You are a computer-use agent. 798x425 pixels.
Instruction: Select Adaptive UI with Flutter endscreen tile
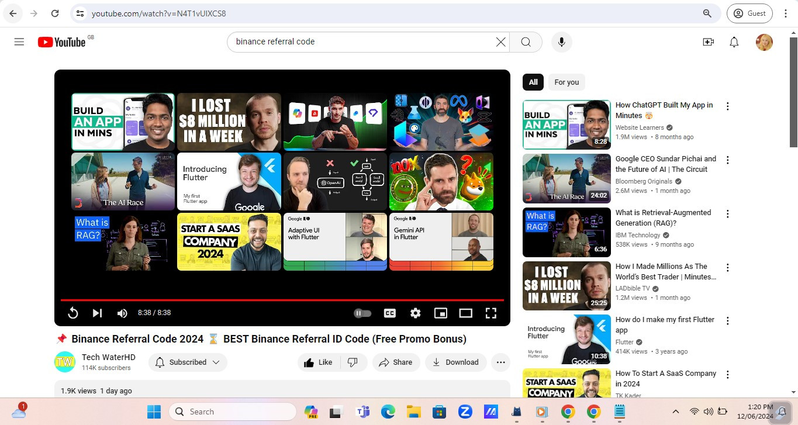click(x=335, y=241)
